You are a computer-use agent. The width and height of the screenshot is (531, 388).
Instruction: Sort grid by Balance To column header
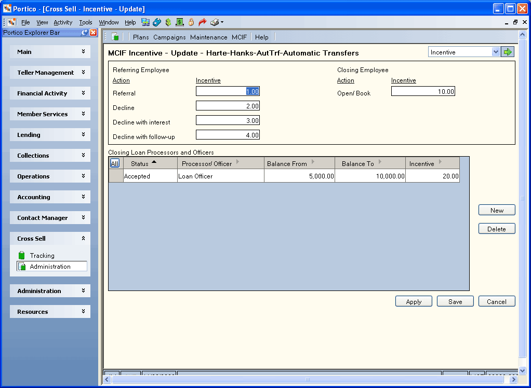[x=370, y=163]
